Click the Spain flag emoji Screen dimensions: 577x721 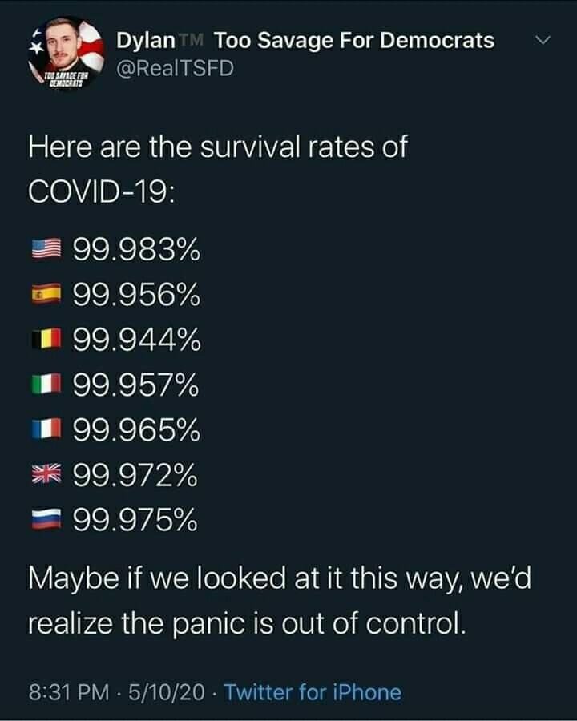pyautogui.click(x=46, y=294)
